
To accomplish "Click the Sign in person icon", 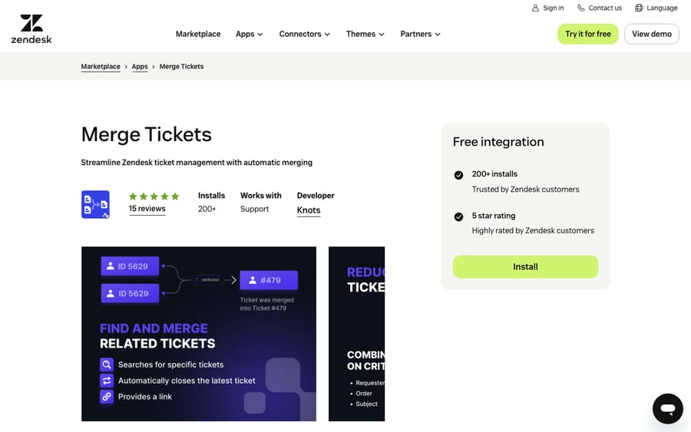I will (x=535, y=8).
